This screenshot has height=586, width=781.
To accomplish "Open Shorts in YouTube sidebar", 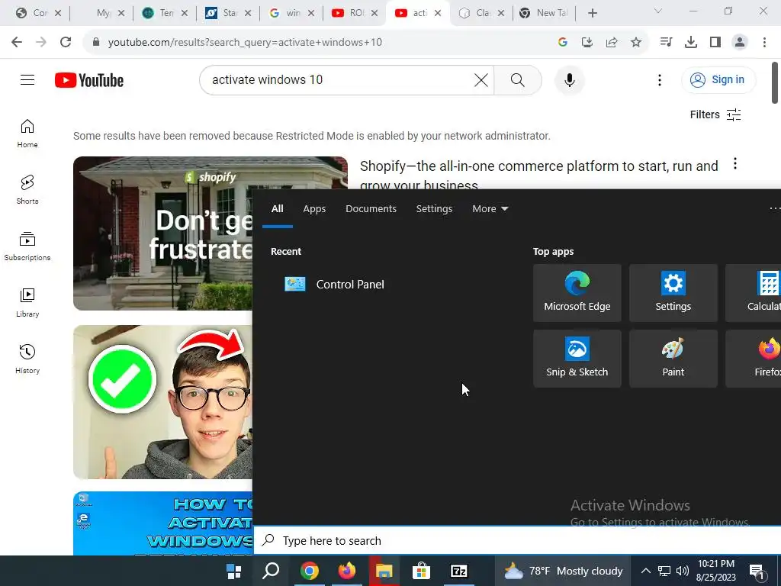I will [27, 190].
